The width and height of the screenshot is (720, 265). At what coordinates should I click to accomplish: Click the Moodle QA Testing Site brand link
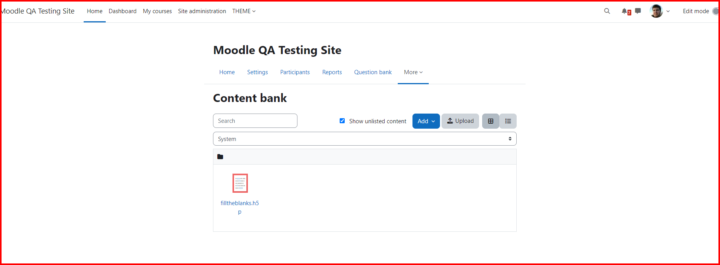pyautogui.click(x=38, y=11)
